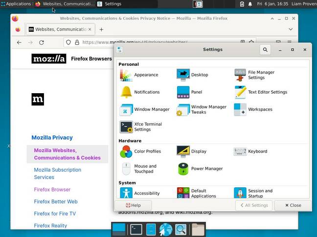The width and height of the screenshot is (317, 237).
Task: Click the search icon in Settings window
Action: pyautogui.click(x=265, y=50)
